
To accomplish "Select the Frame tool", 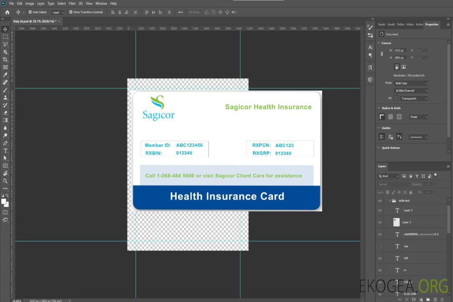I will pos(5,67).
